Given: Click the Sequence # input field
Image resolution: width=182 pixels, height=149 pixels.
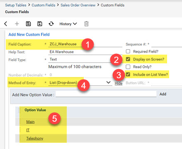Looking at the screenshot, I should tap(167, 44).
